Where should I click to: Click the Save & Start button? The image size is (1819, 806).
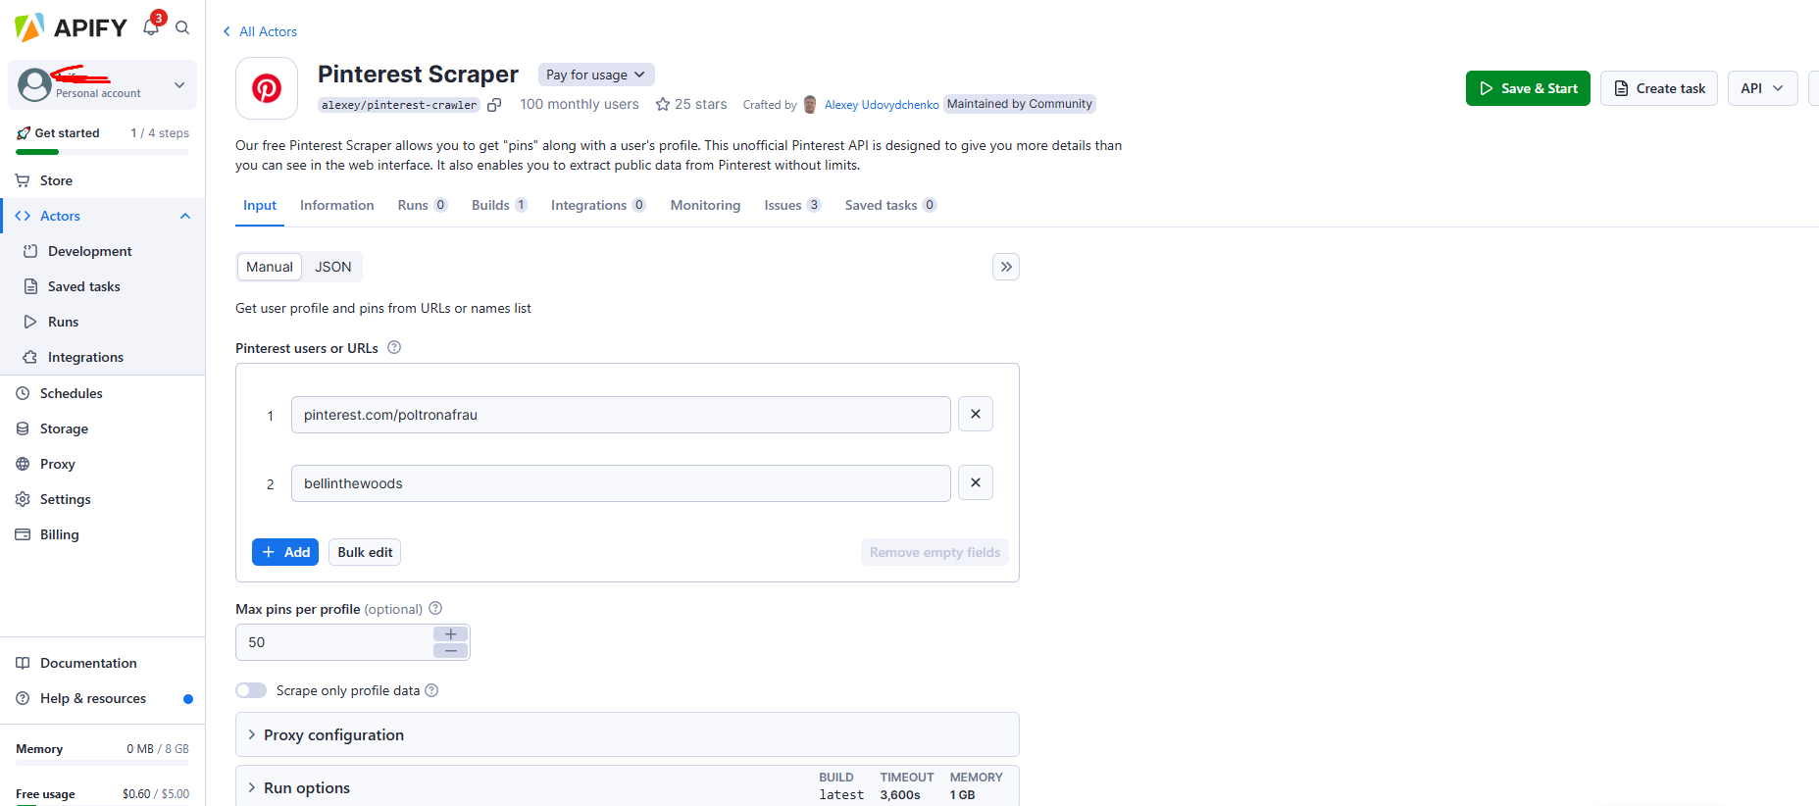1528,88
